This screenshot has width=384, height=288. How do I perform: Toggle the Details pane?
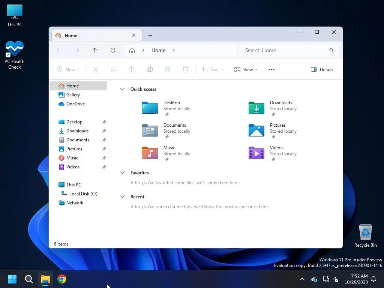point(322,69)
